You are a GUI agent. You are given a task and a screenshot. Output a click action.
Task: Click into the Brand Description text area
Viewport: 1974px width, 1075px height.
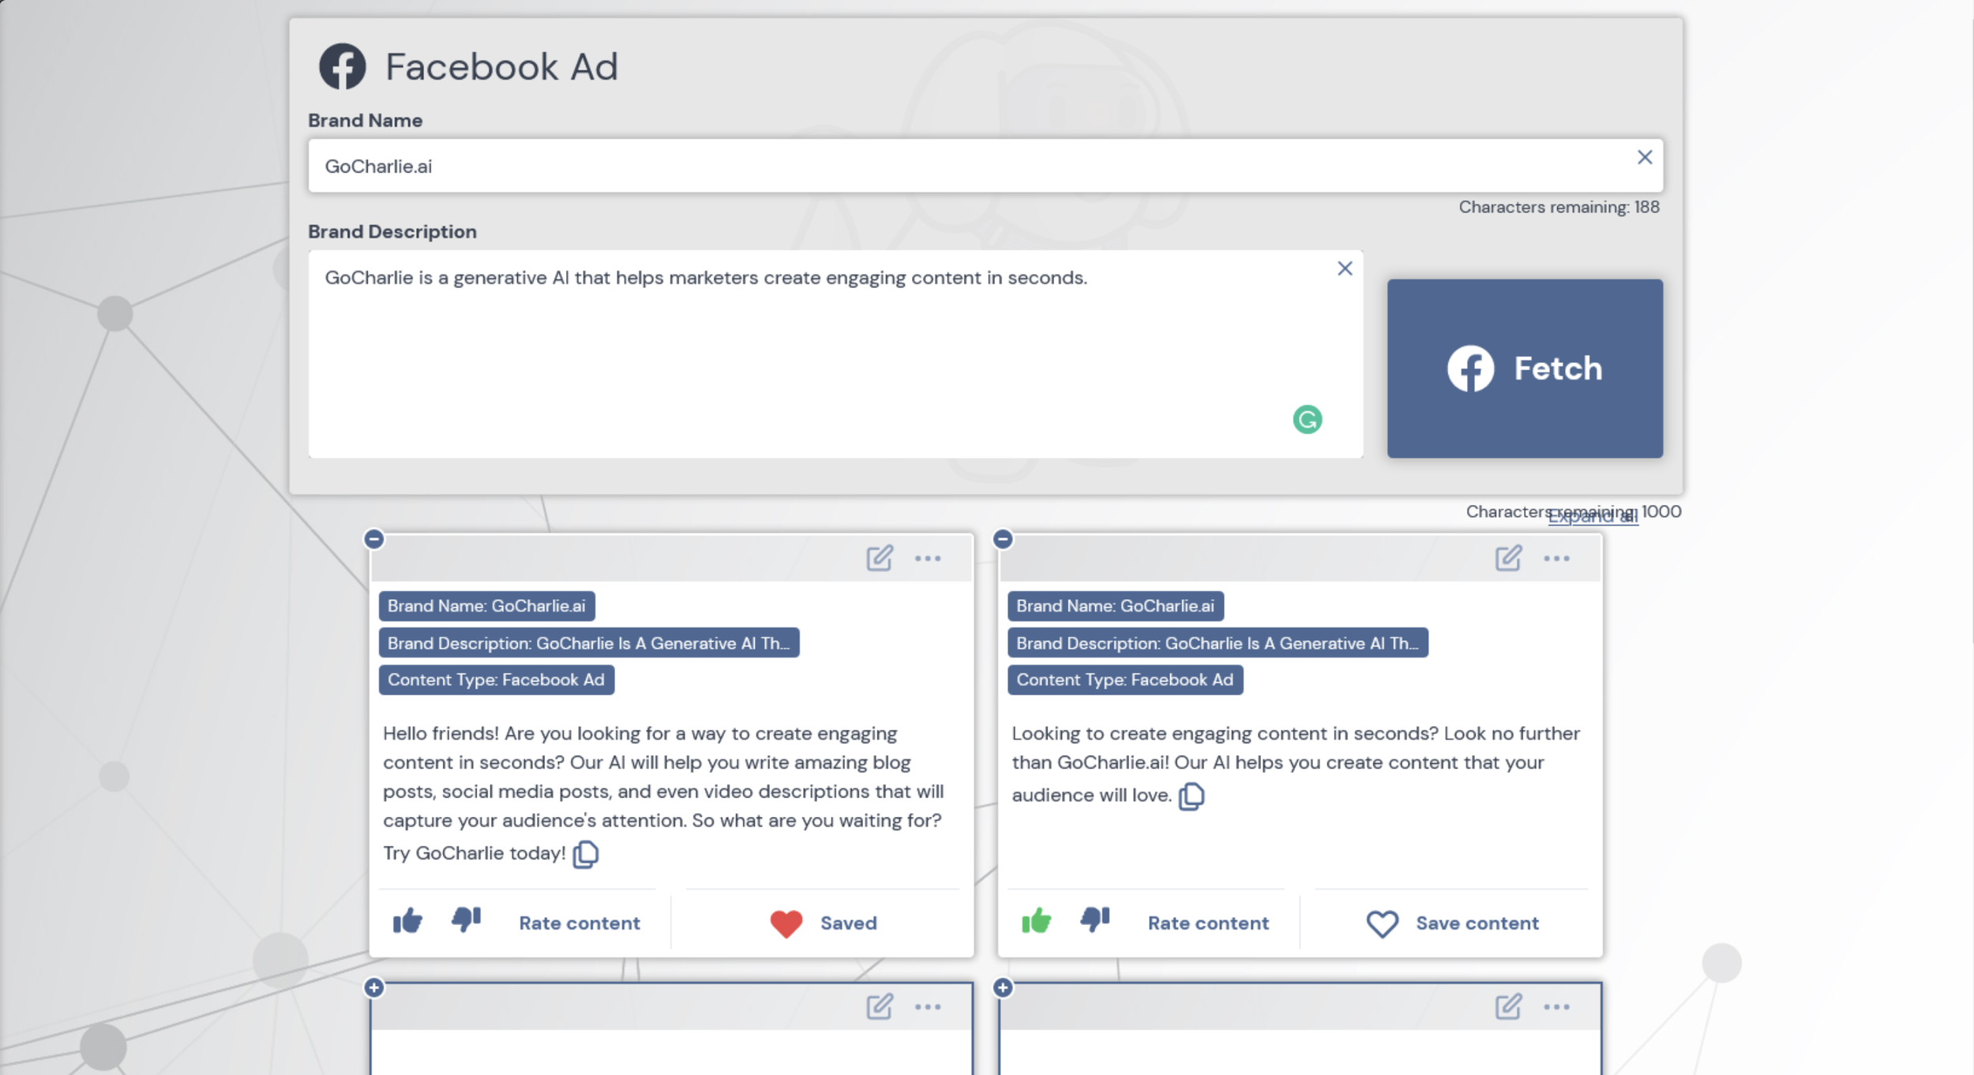point(835,354)
